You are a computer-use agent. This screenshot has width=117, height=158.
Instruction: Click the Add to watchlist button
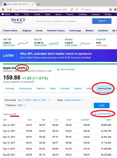coord(66,70)
